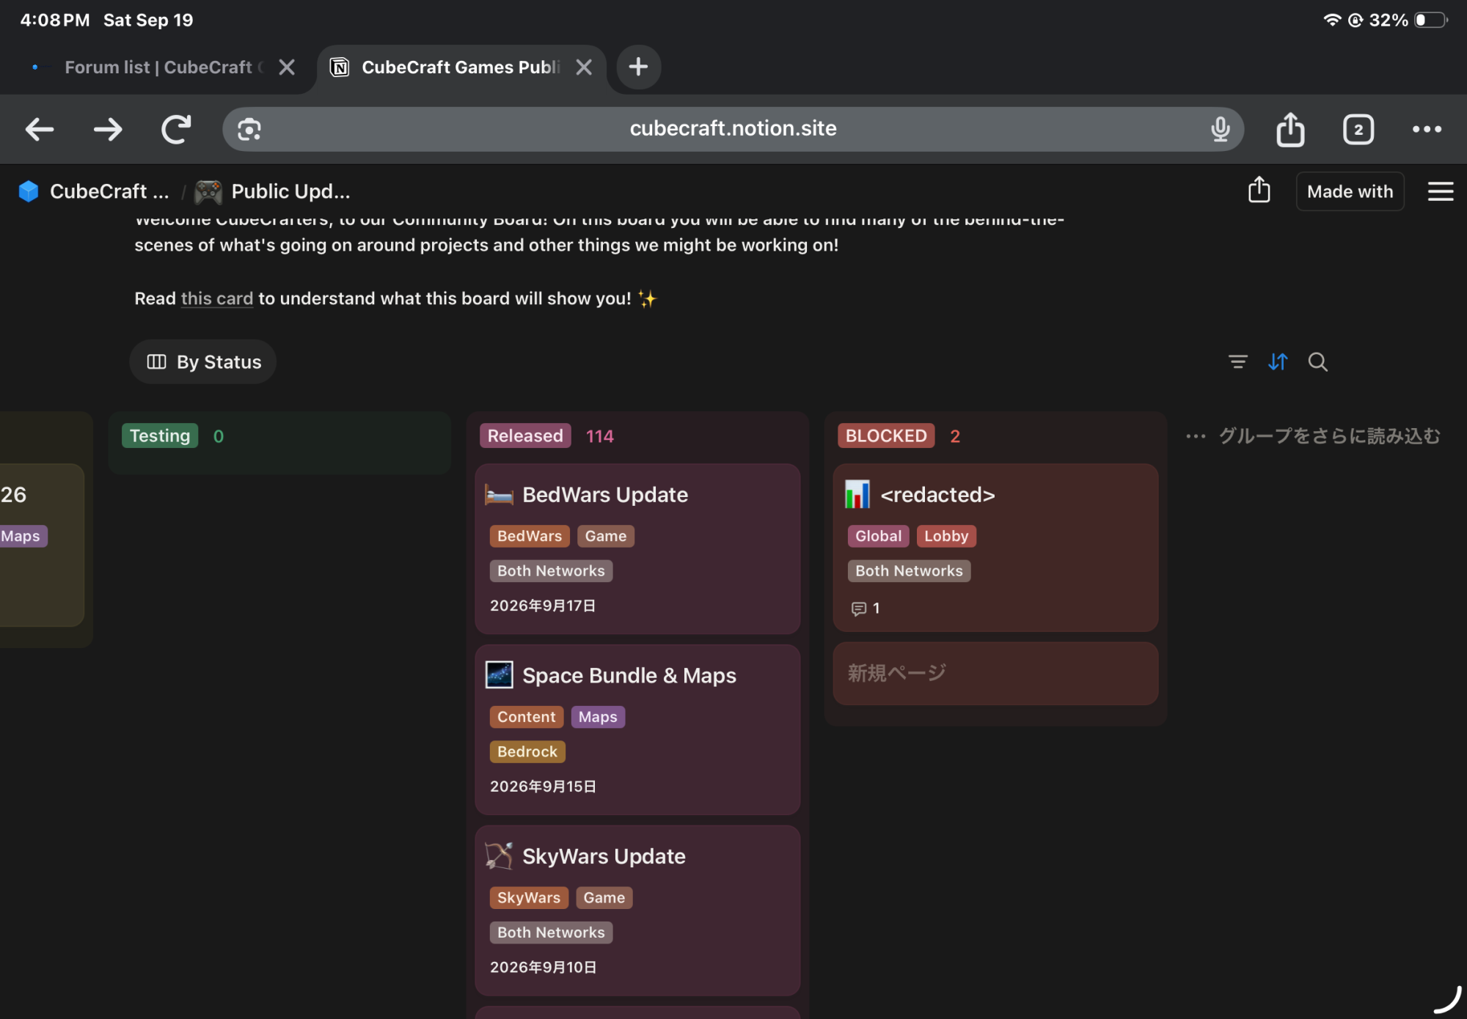
Task: Click the Bedrock tag
Action: point(527,751)
